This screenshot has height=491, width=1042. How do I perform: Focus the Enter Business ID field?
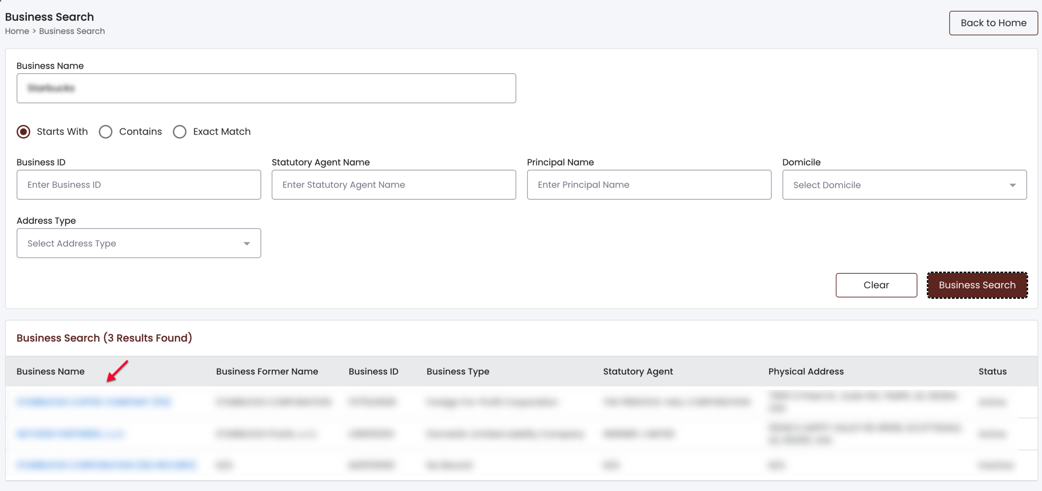coord(138,185)
